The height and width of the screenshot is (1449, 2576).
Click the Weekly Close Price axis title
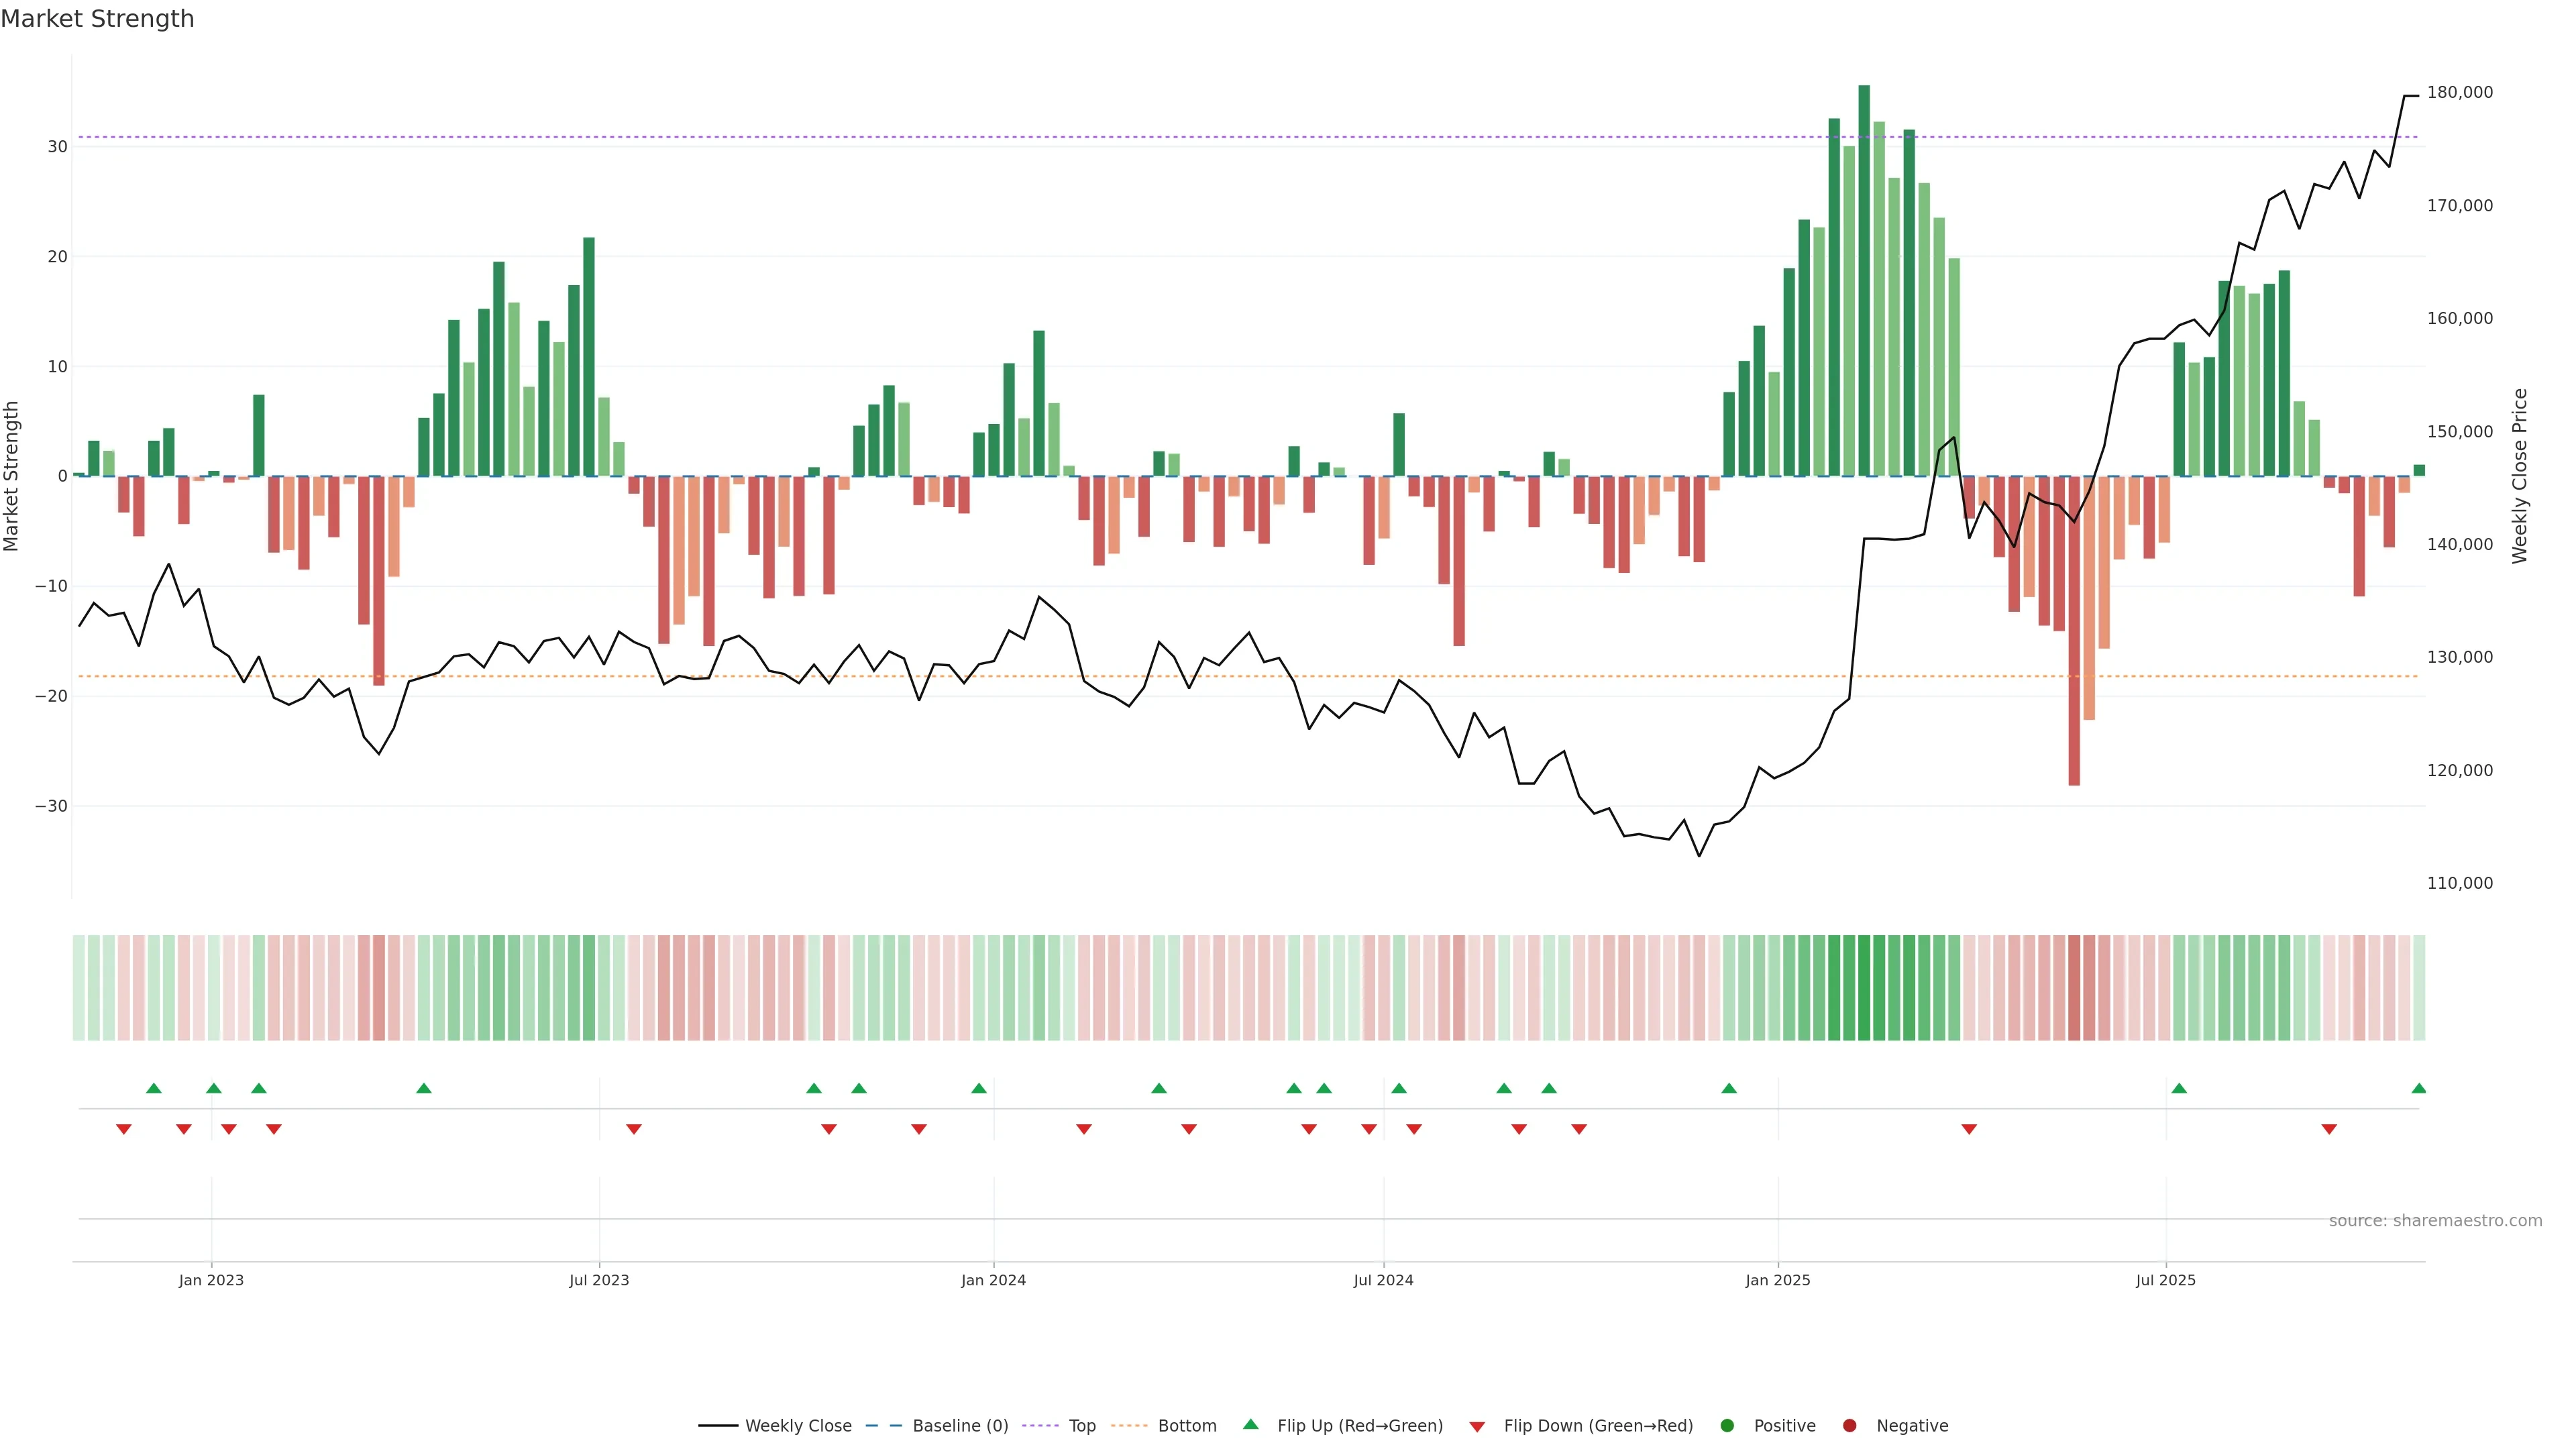click(2519, 476)
